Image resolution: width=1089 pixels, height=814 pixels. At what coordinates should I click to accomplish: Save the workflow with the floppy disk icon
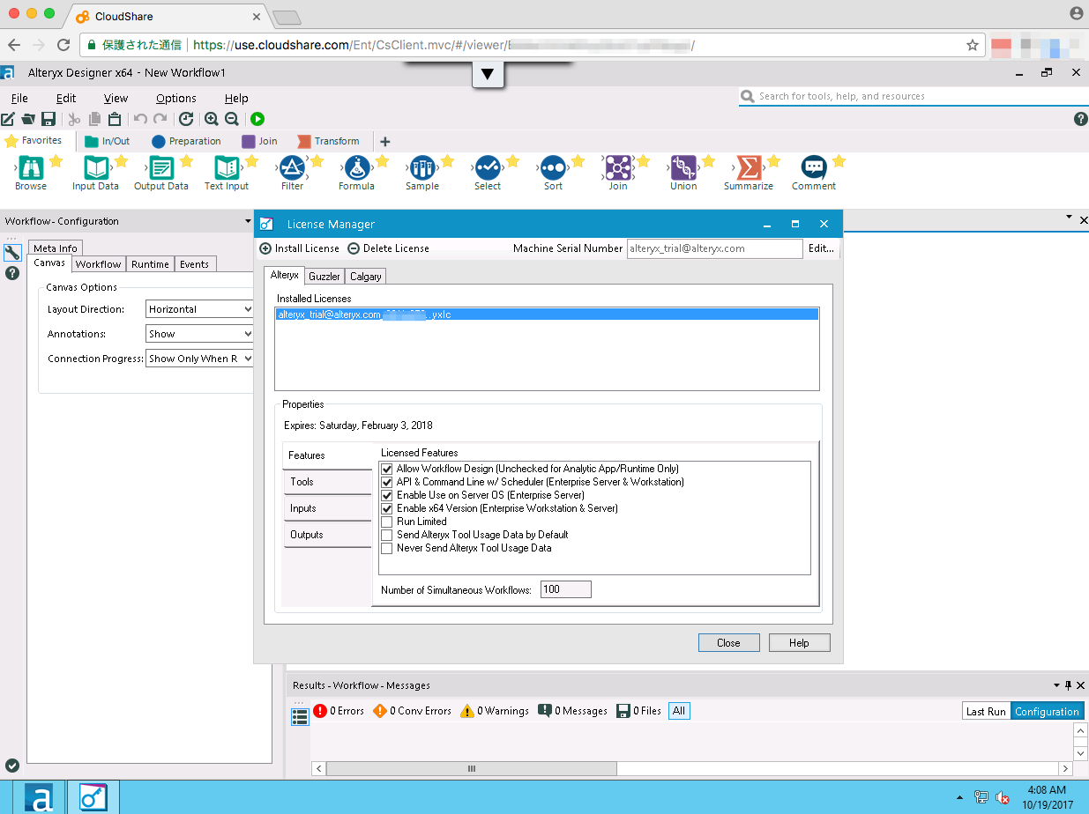pyautogui.click(x=48, y=119)
